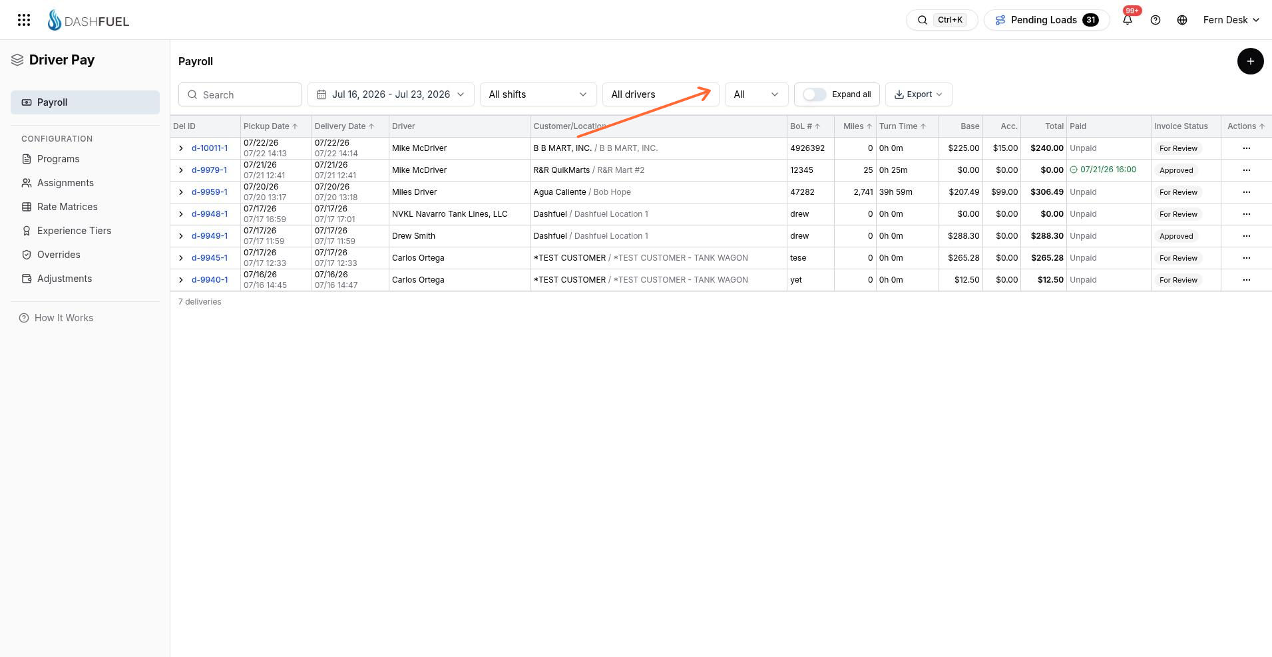Toggle the Expand all switch
Image resolution: width=1272 pixels, height=657 pixels.
(815, 94)
